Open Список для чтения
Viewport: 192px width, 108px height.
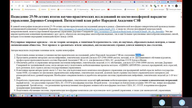click(x=173, y=9)
